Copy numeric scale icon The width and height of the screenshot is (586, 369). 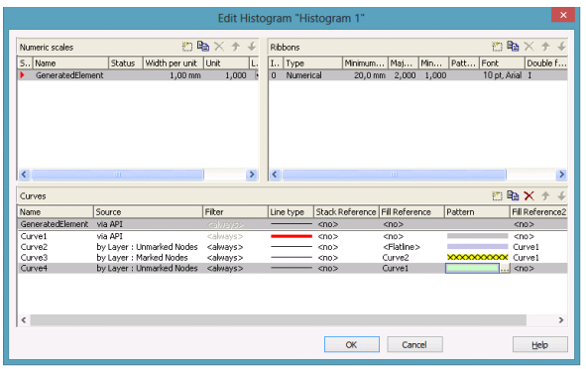pyautogui.click(x=203, y=46)
